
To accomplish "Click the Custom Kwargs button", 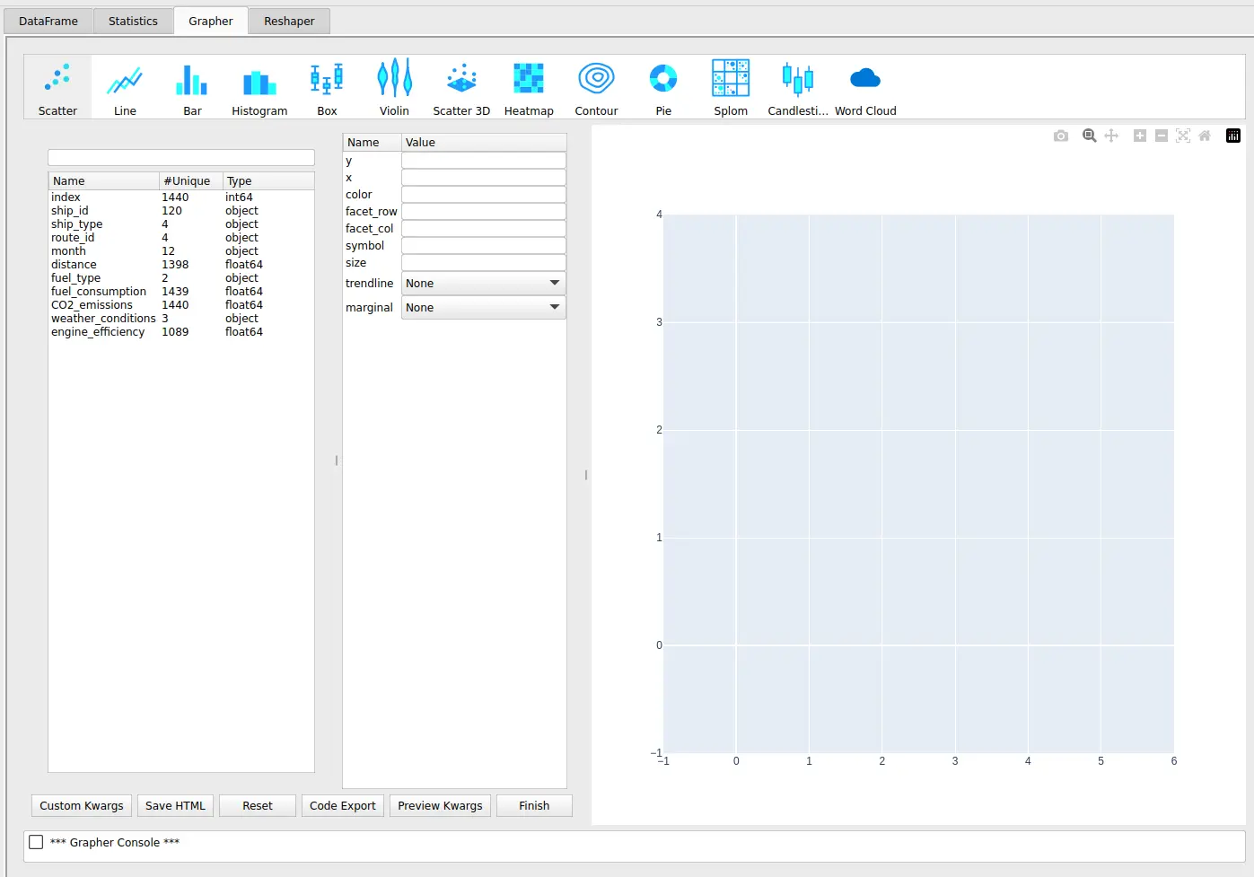I will point(82,805).
